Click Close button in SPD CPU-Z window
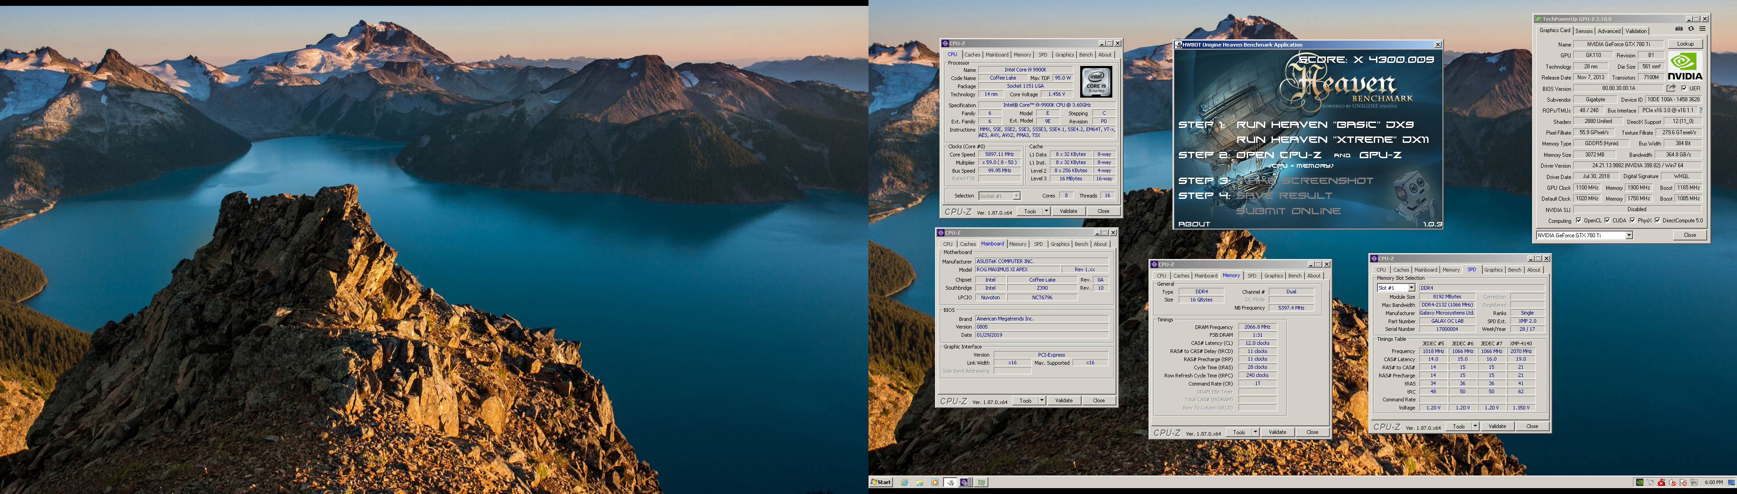 [x=1532, y=426]
